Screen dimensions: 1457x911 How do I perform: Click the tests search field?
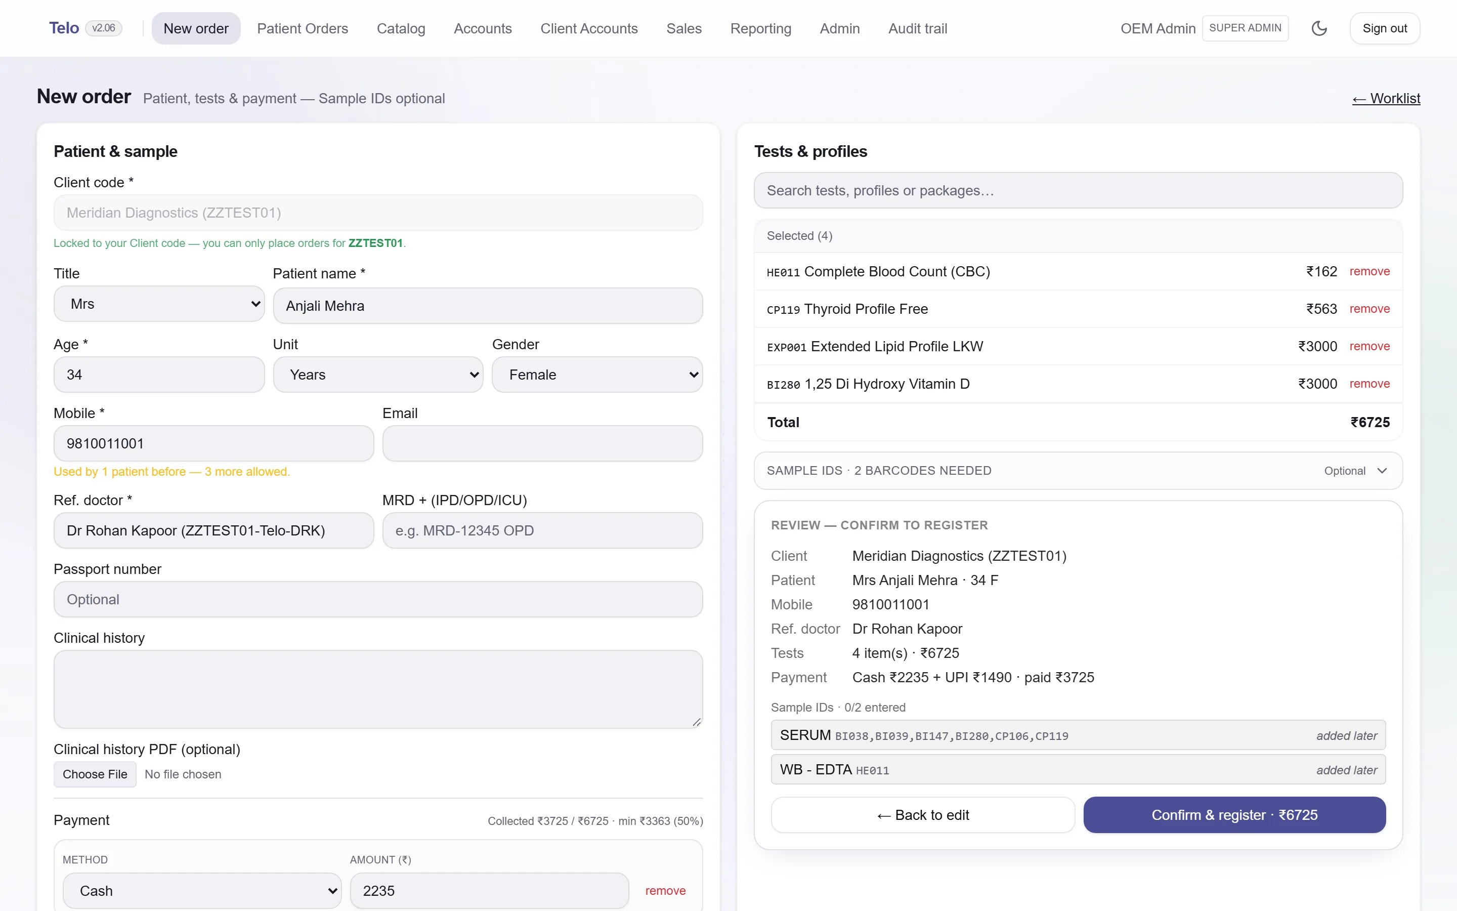pos(1078,190)
